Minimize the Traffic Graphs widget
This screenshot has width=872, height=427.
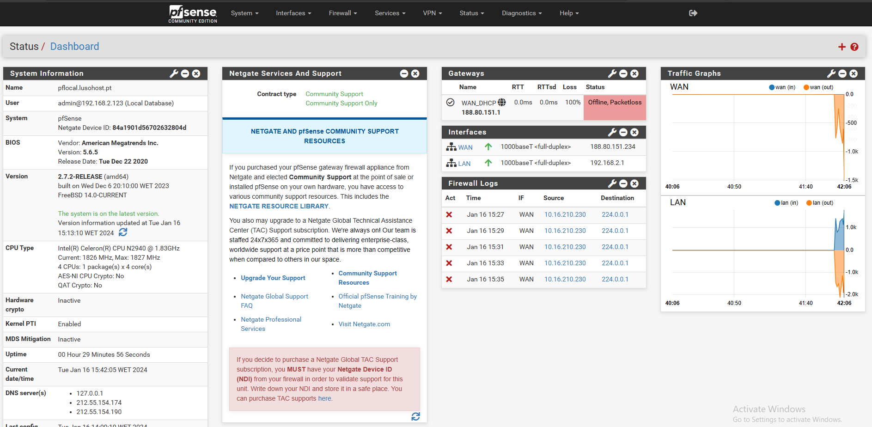(x=842, y=73)
